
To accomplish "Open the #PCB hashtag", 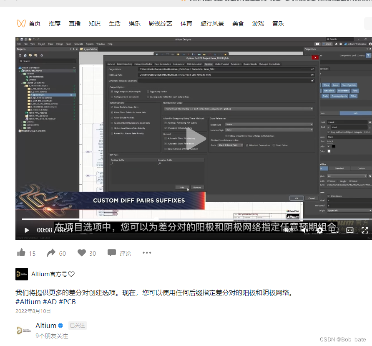I will tap(68, 302).
